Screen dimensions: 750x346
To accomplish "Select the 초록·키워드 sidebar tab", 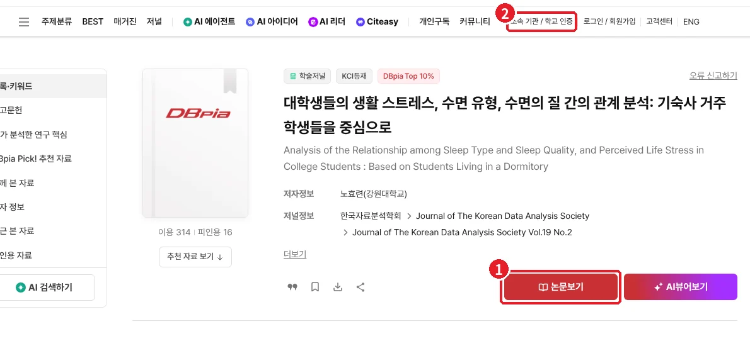I will (53, 86).
